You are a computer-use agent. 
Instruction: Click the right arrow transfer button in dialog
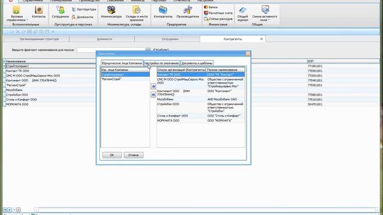pyautogui.click(x=153, y=94)
